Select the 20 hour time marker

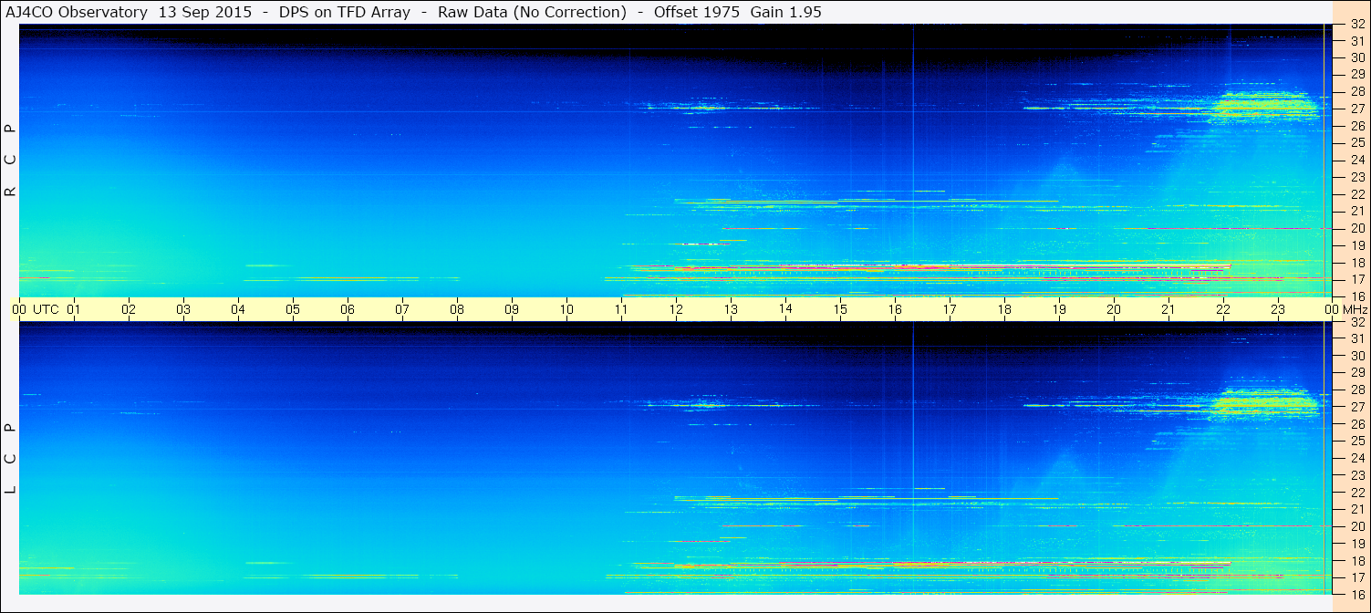tap(1114, 309)
